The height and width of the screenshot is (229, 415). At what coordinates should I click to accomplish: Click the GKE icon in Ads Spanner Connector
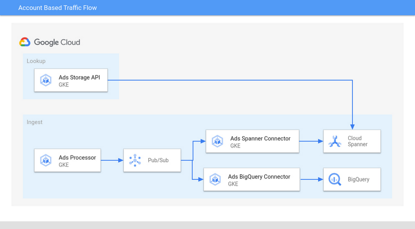click(217, 141)
